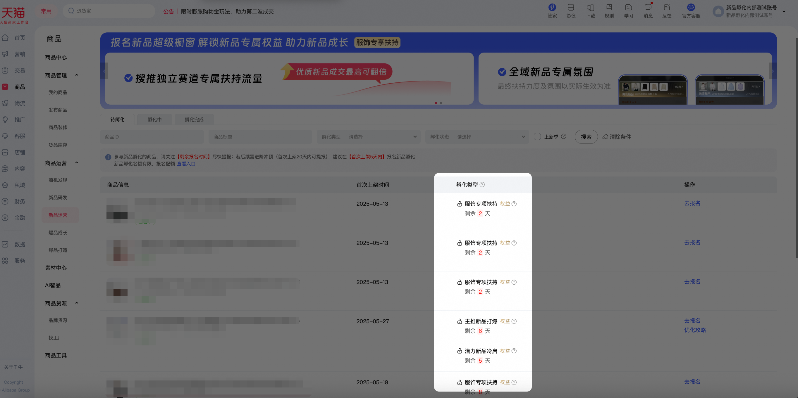The height and width of the screenshot is (398, 798).
Task: Open 财务 in left sidebar
Action: (14, 201)
